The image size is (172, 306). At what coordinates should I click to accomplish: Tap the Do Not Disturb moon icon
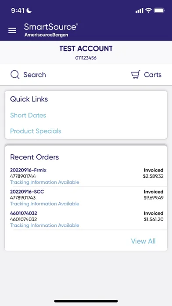click(29, 11)
